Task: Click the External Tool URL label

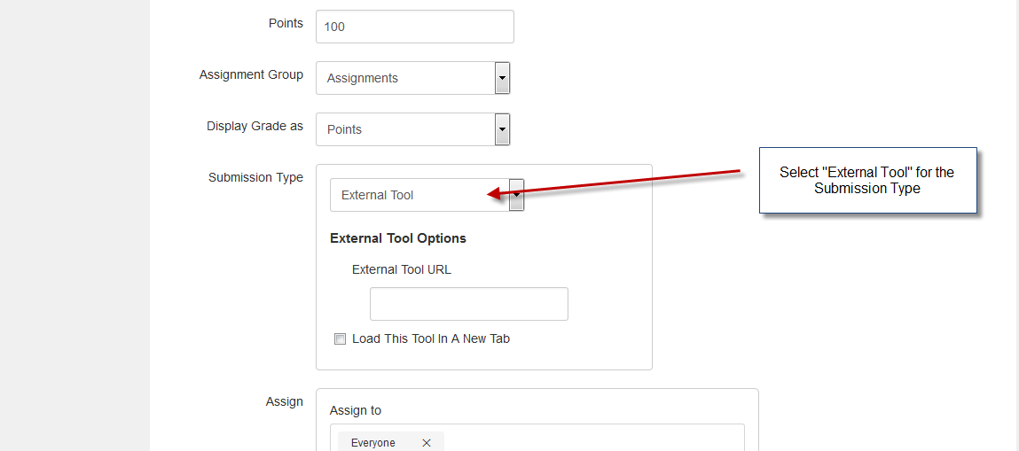Action: 402,269
